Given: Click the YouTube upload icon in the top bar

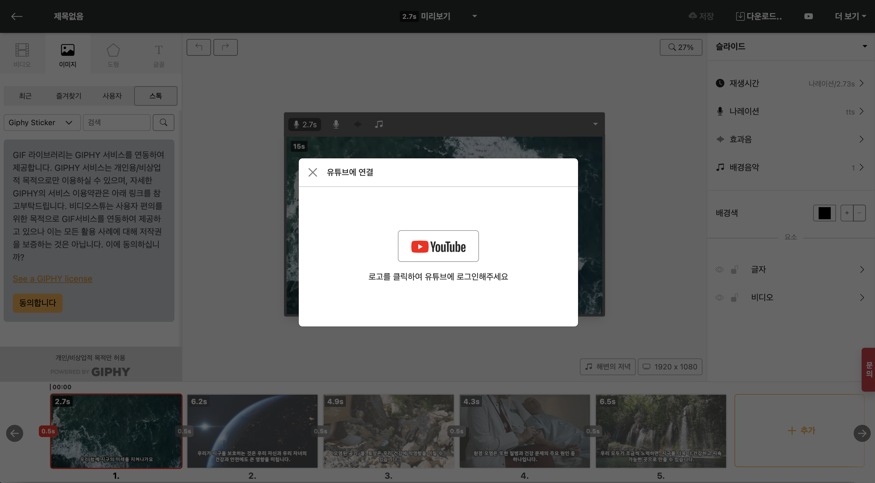Looking at the screenshot, I should 809,16.
